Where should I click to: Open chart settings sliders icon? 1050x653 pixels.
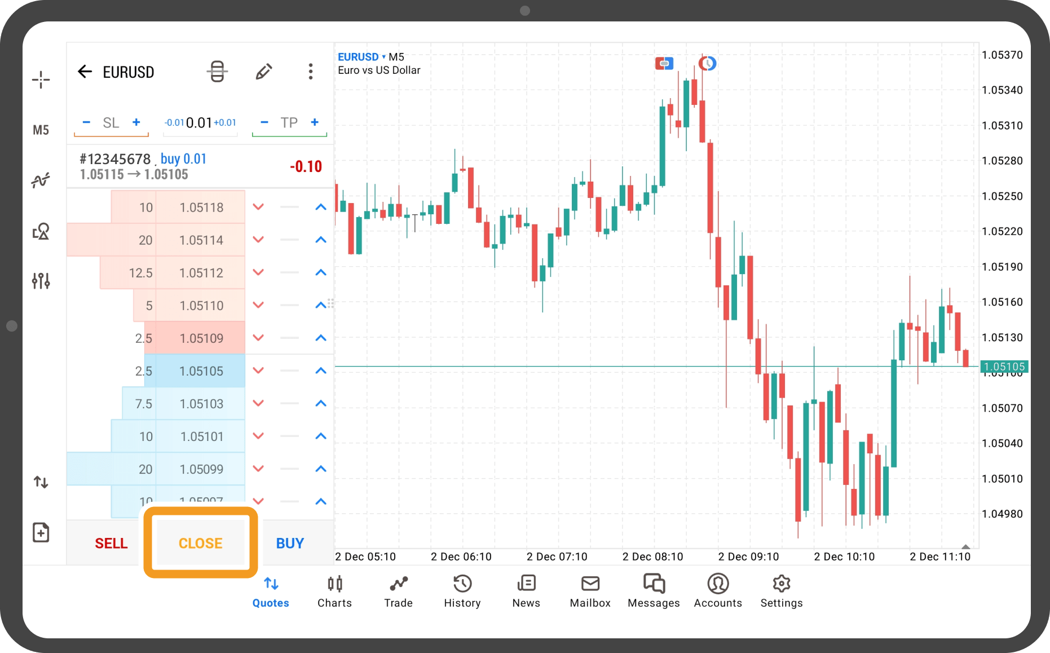[41, 280]
